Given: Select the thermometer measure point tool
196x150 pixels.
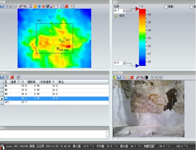Looking at the screenshot, I should coord(31,6).
